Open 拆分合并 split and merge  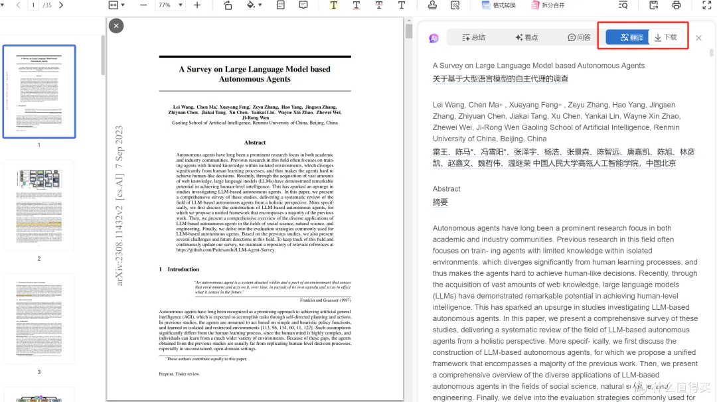[x=548, y=5]
